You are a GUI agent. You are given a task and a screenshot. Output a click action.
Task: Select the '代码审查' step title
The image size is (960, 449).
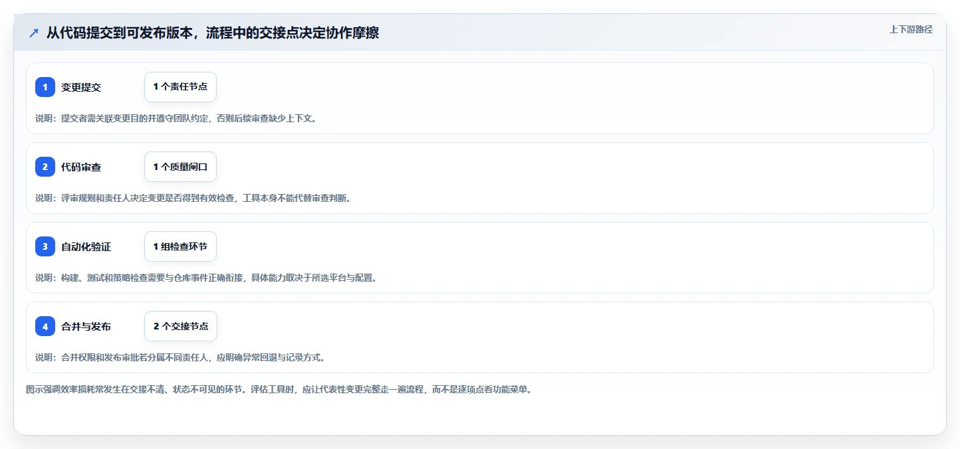[81, 167]
